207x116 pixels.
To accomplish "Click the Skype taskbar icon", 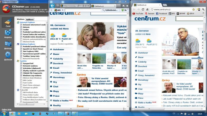I will (x=61, y=114).
